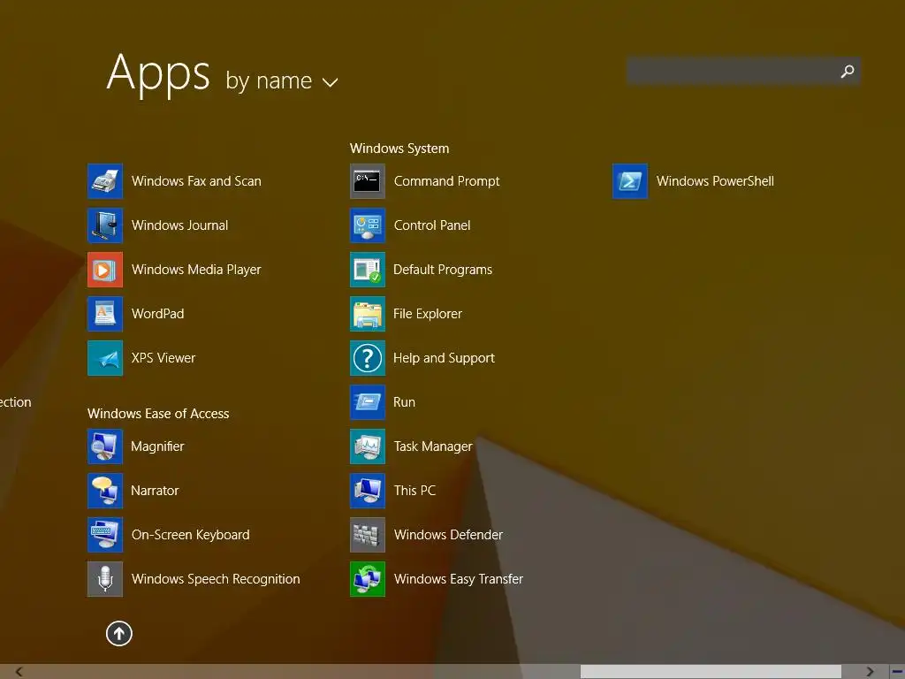Click the scrollbar left arrow
Image resolution: width=905 pixels, height=679 pixels.
click(x=19, y=672)
